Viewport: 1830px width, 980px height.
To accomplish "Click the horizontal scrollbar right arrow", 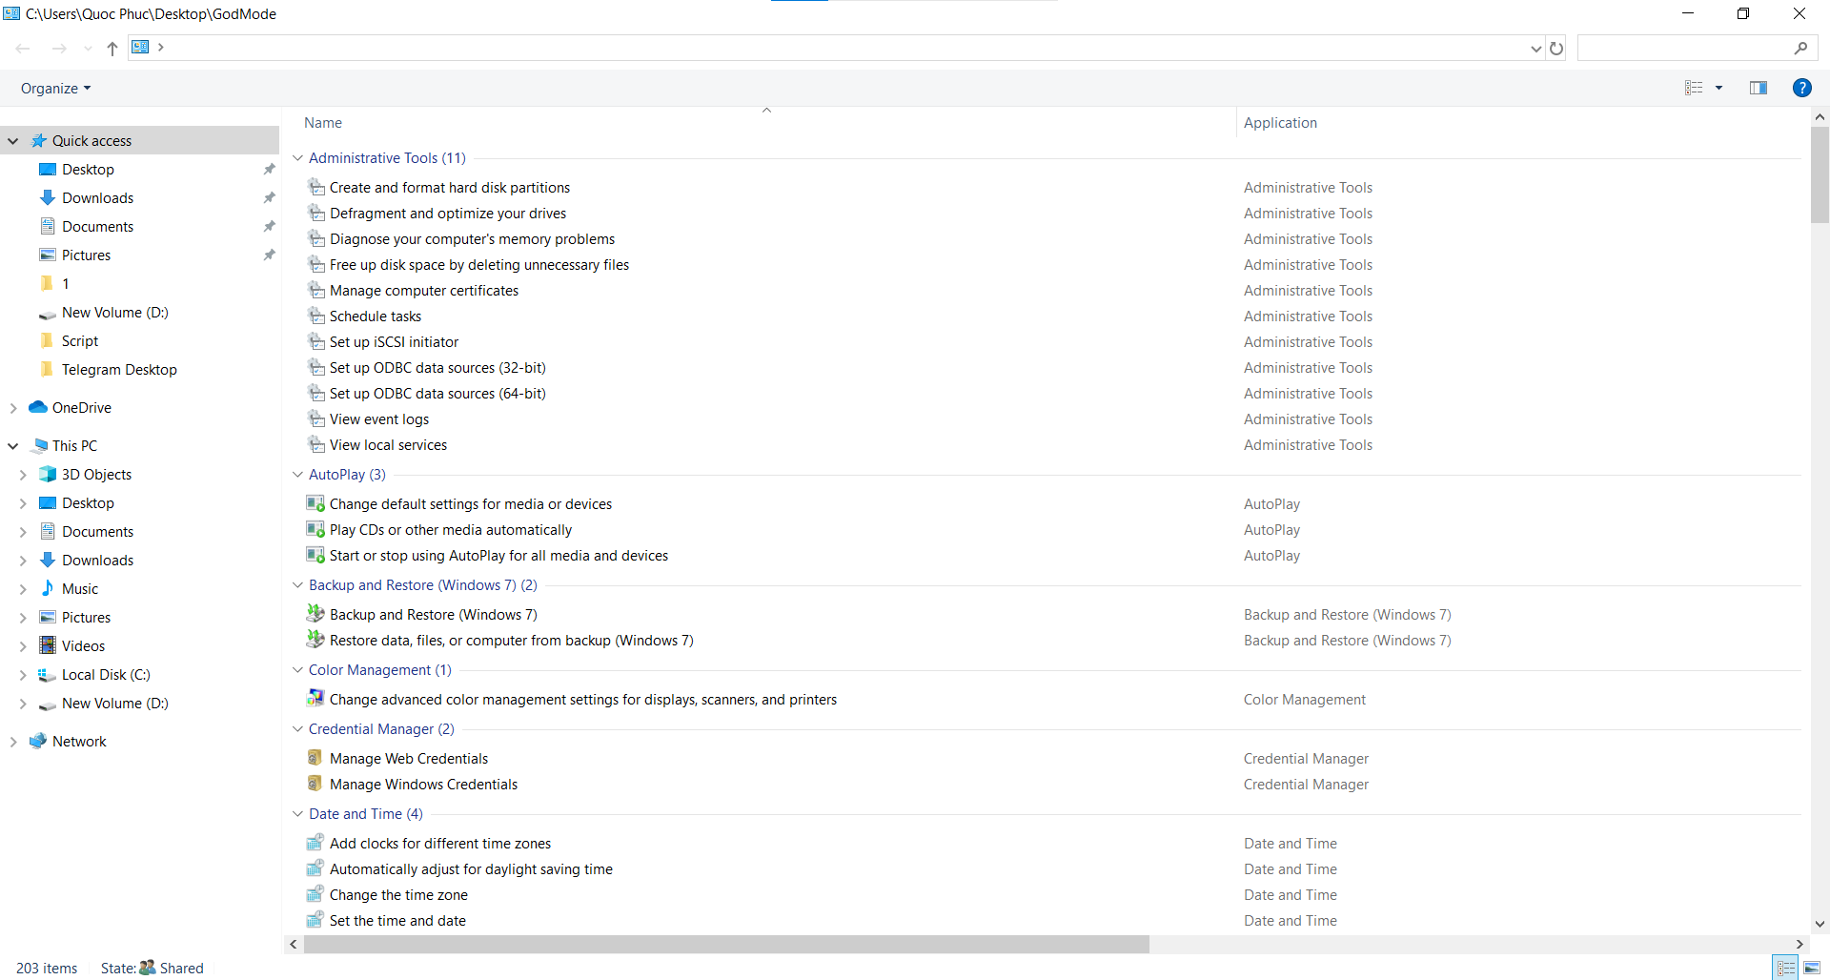I will pos(1799,944).
